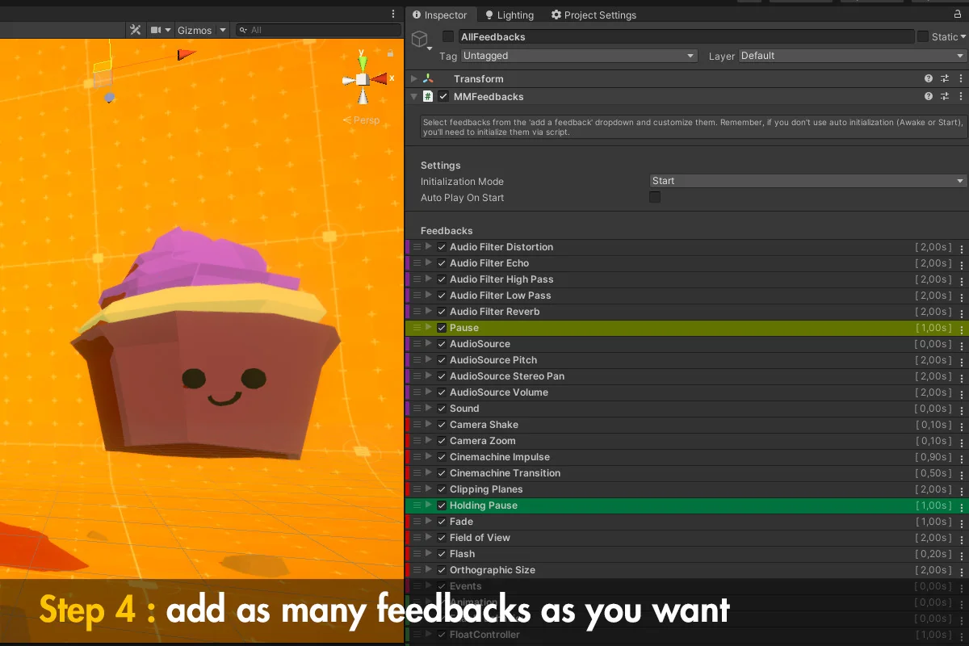The height and width of the screenshot is (646, 969).
Task: Switch to the Lighting tab
Action: (x=509, y=15)
